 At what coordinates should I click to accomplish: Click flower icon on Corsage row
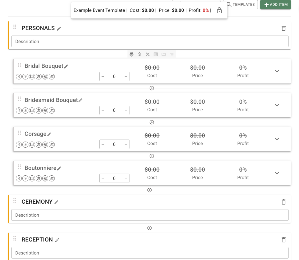tap(39, 144)
